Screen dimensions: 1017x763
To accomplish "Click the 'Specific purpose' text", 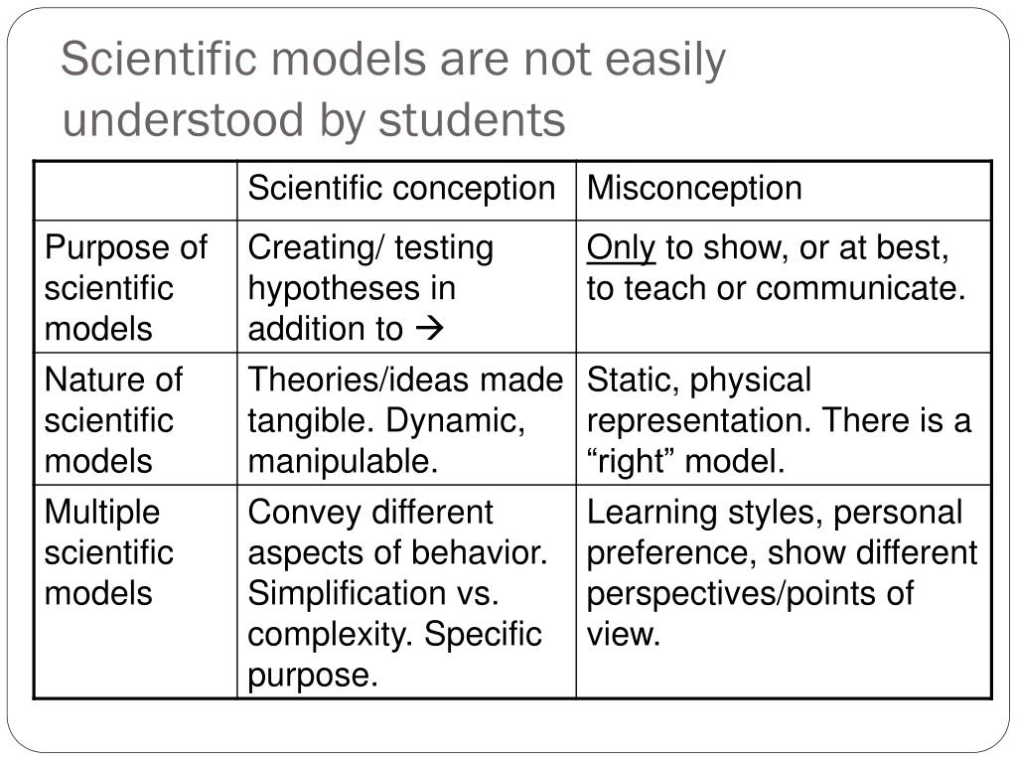I will tap(394, 654).
